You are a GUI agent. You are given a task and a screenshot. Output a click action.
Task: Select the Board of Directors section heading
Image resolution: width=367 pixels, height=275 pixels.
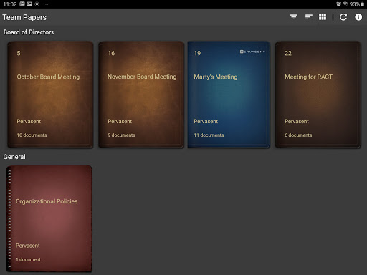29,32
